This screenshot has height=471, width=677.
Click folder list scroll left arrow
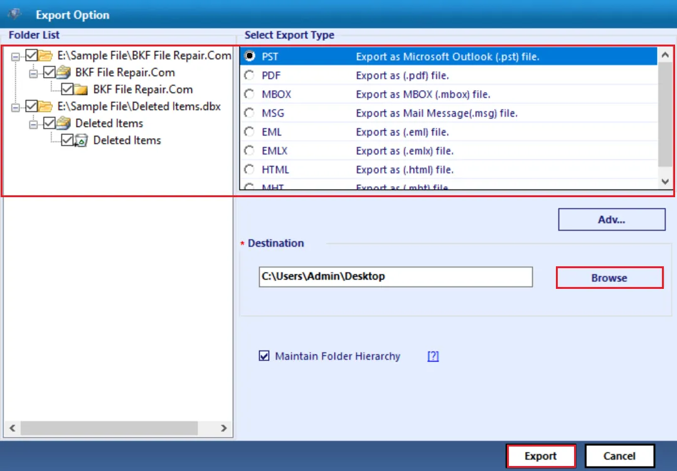click(12, 428)
